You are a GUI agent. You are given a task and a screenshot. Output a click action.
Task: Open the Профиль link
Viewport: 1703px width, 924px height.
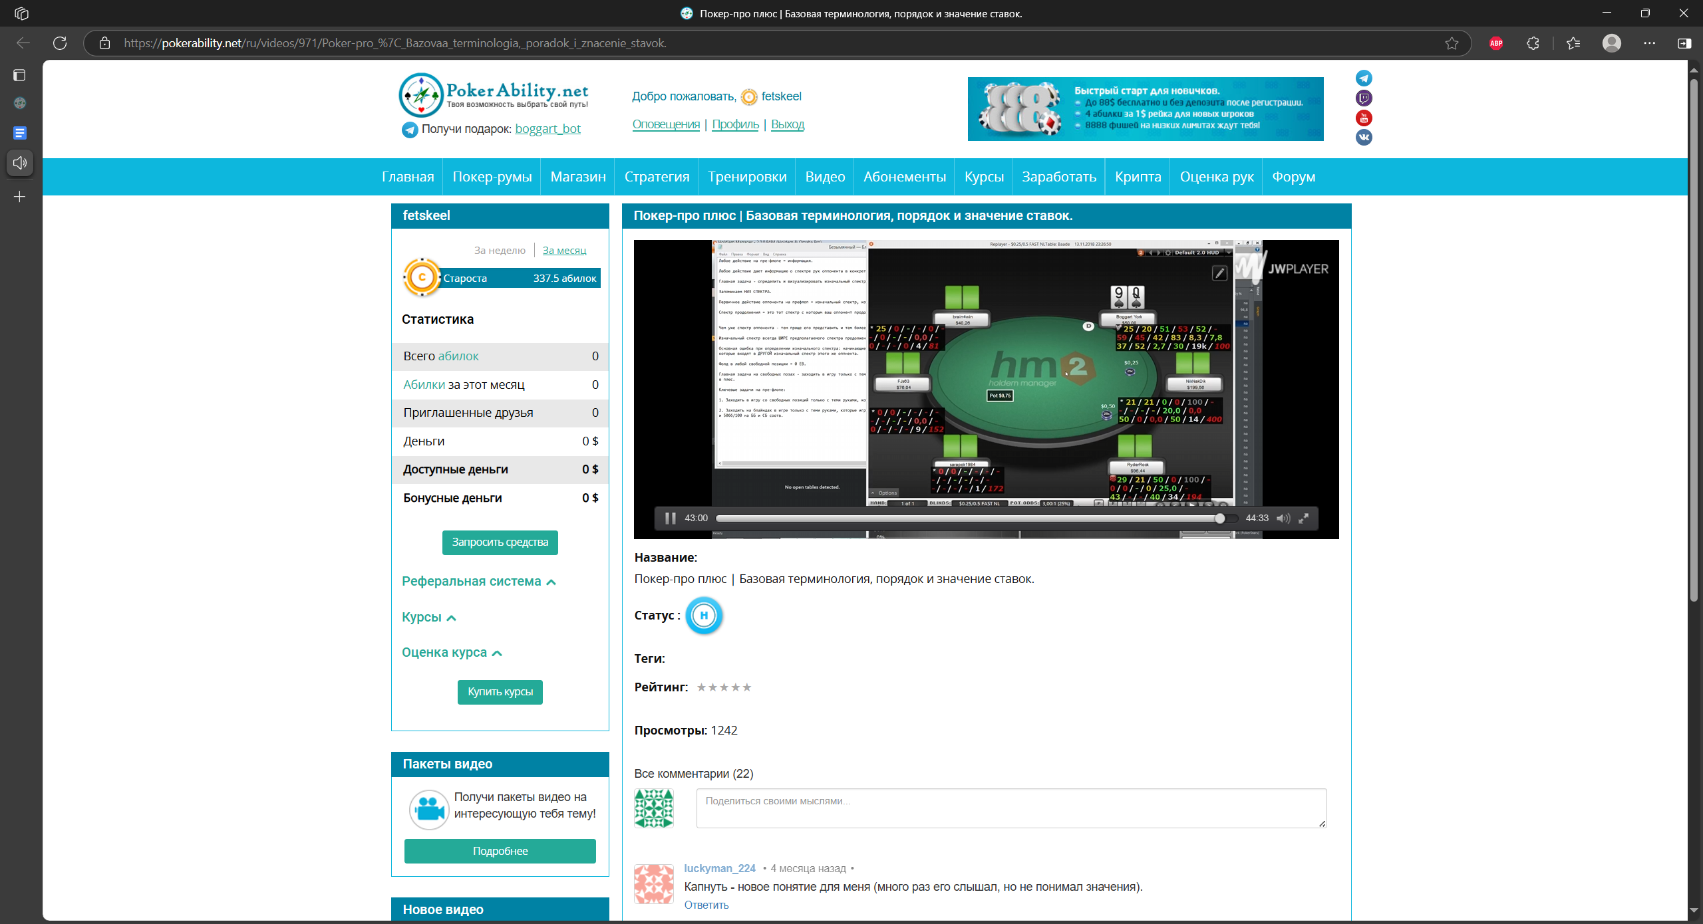point(735,124)
